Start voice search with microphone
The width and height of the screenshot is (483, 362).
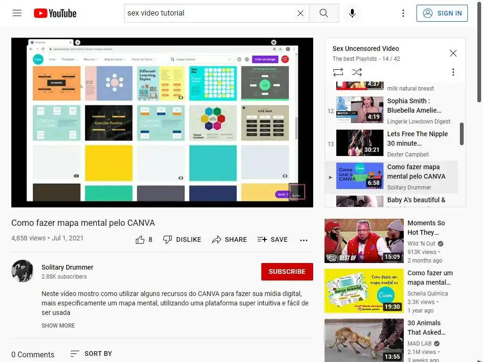pos(352,13)
